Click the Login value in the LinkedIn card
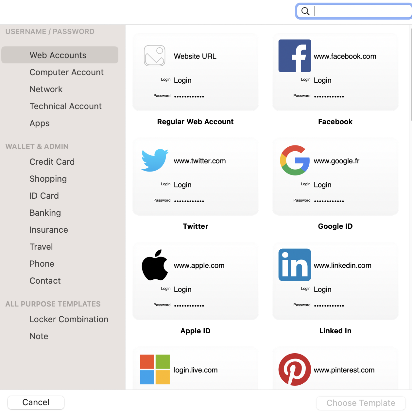412x415 pixels. (323, 290)
